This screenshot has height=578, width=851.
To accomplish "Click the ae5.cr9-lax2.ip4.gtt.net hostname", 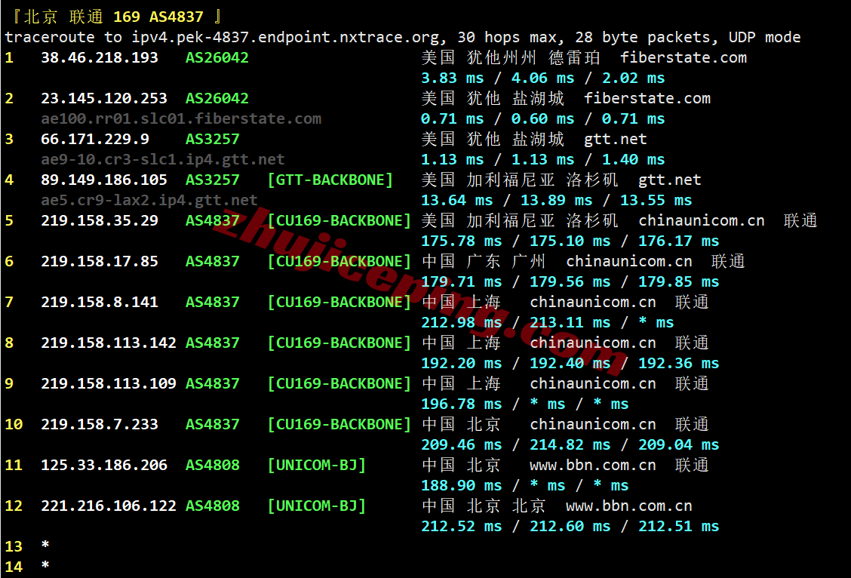I will [149, 200].
